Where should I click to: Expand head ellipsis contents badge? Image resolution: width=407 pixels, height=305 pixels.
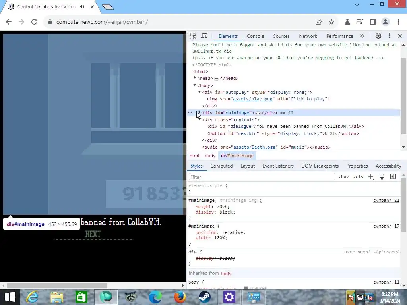pyautogui.click(x=217, y=79)
